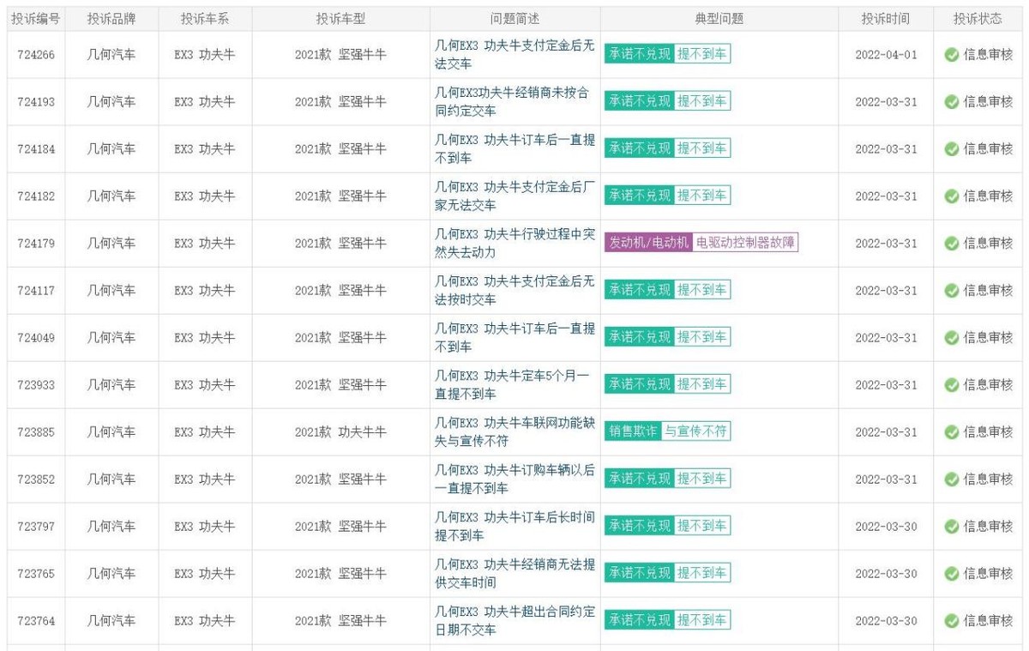This screenshot has height=651, width=1029.
Task: Click '提不到车' tag in row 724184
Action: tap(702, 148)
